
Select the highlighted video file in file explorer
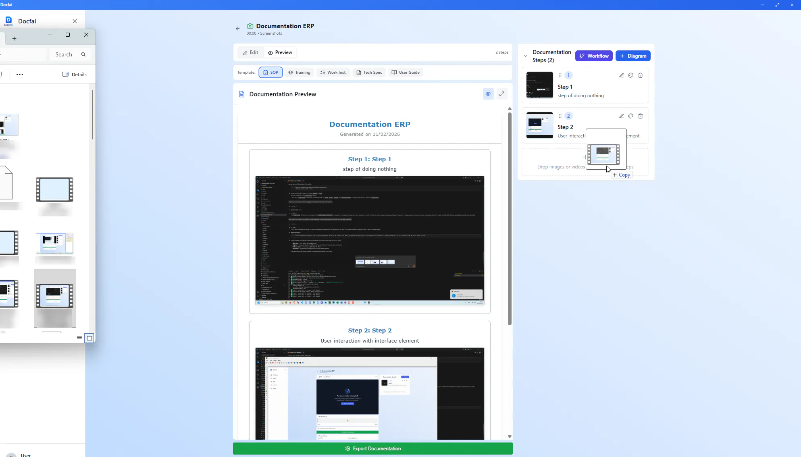pyautogui.click(x=55, y=298)
